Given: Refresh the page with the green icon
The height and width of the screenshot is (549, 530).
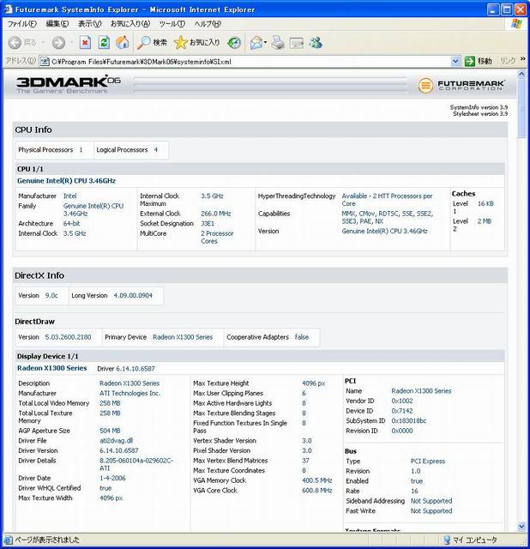Looking at the screenshot, I should 104,42.
